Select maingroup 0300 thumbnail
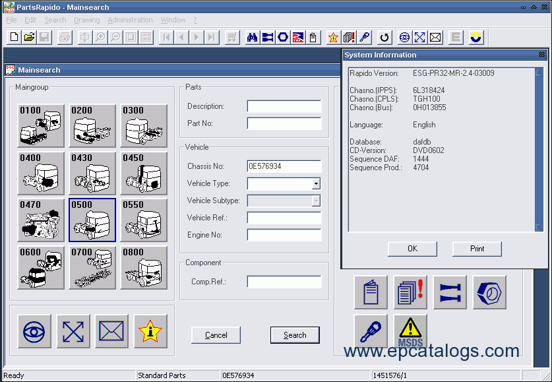The width and height of the screenshot is (552, 382). pos(144,126)
